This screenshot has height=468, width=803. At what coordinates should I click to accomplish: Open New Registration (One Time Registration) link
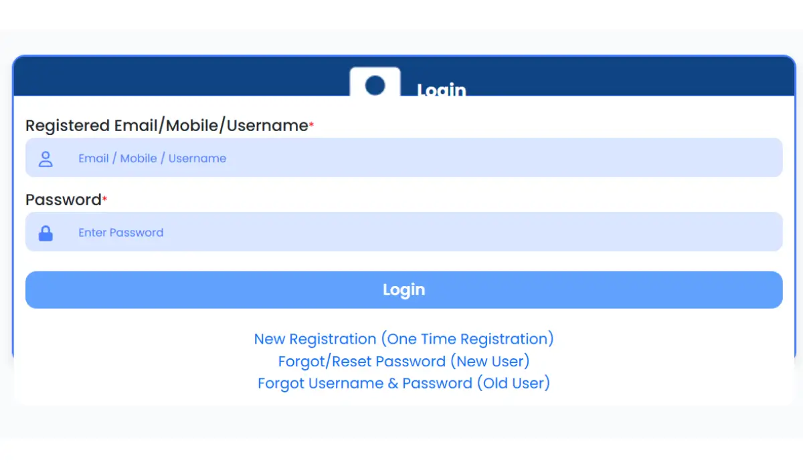tap(404, 339)
